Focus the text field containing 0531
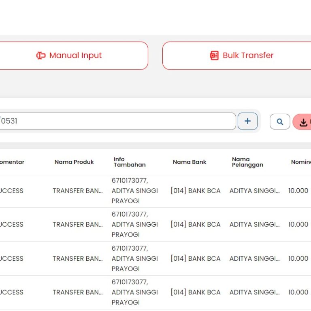The width and height of the screenshot is (311, 311). click(117, 121)
